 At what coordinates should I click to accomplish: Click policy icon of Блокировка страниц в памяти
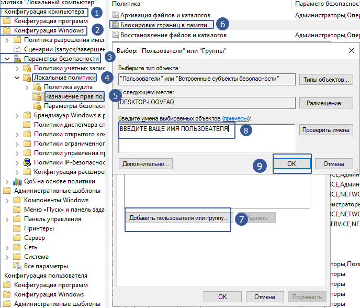pos(115,25)
